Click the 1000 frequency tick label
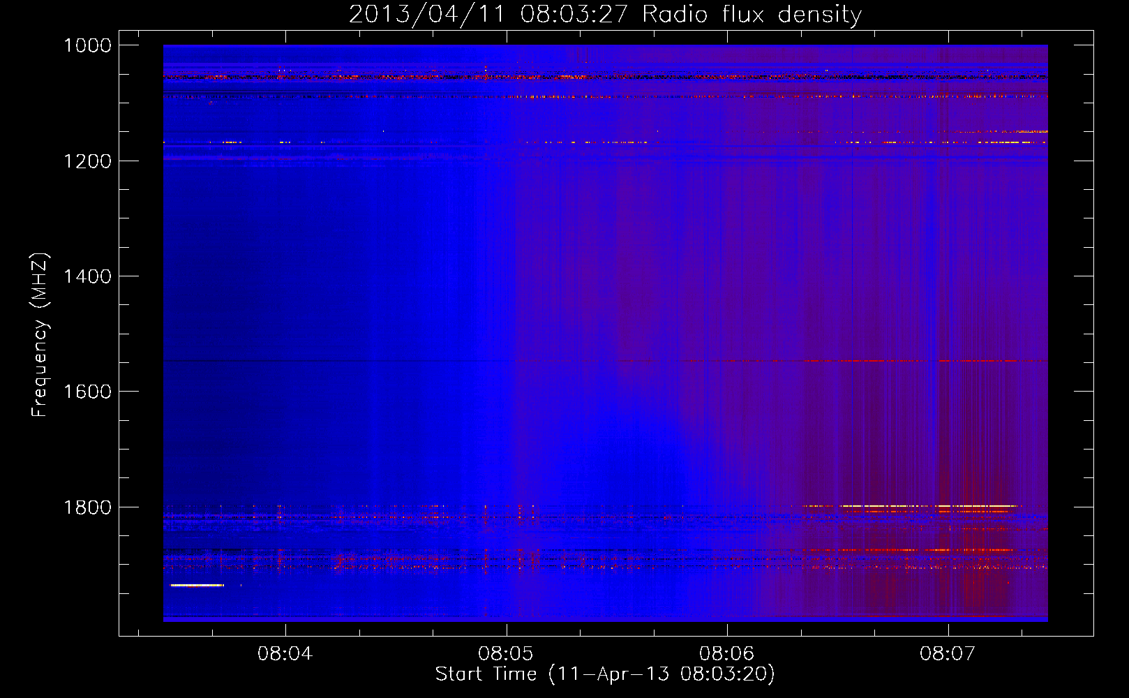The image size is (1129, 698). pyautogui.click(x=87, y=45)
